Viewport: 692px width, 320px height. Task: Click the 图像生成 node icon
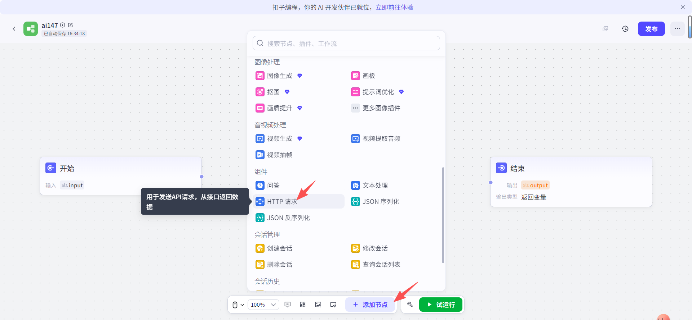[260, 76]
